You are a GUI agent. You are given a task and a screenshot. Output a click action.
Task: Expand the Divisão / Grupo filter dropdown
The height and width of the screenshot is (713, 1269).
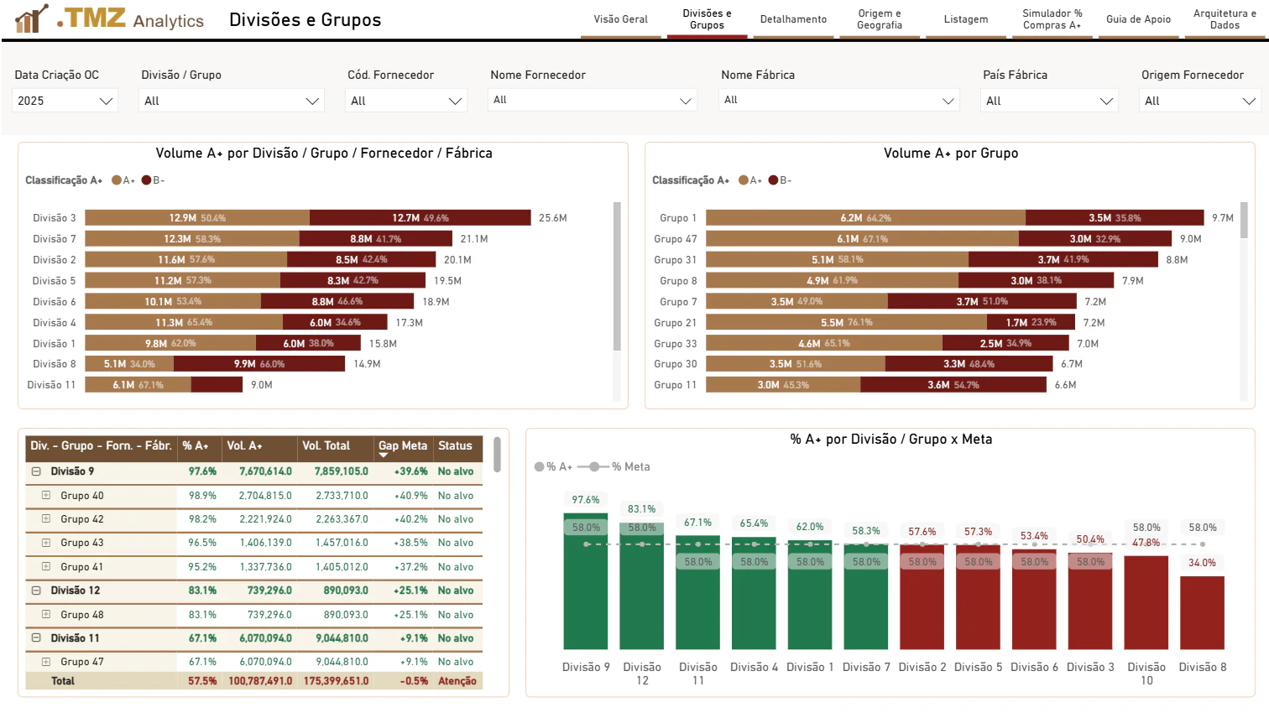coord(232,101)
